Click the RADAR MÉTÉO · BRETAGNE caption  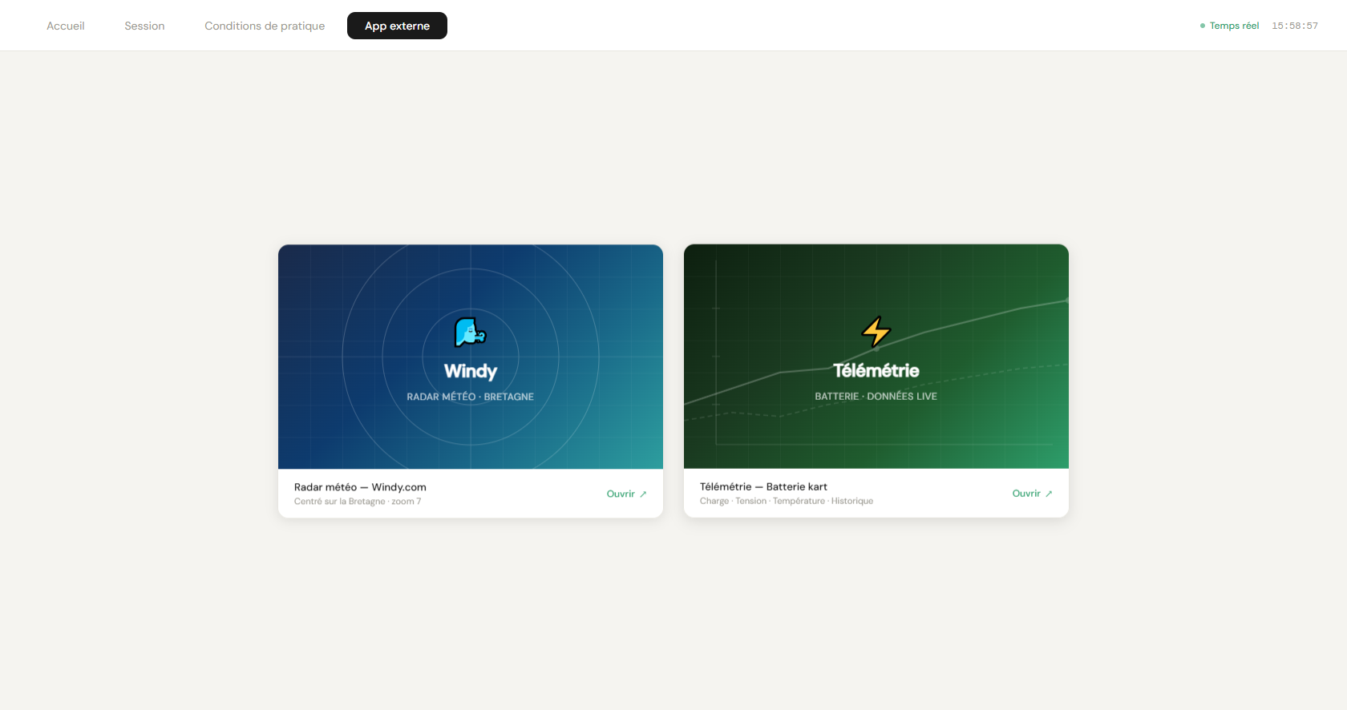pos(470,397)
